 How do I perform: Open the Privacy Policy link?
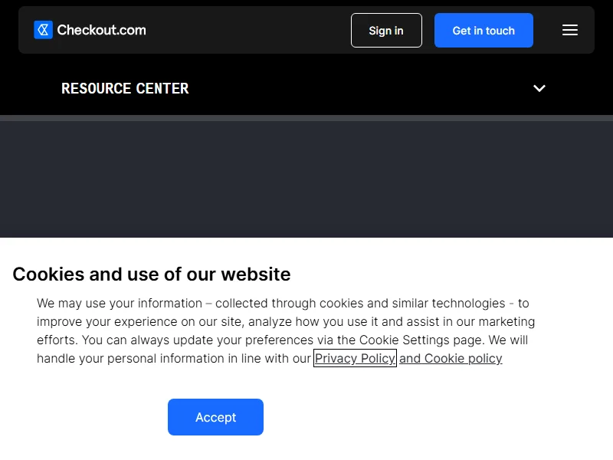coord(355,358)
